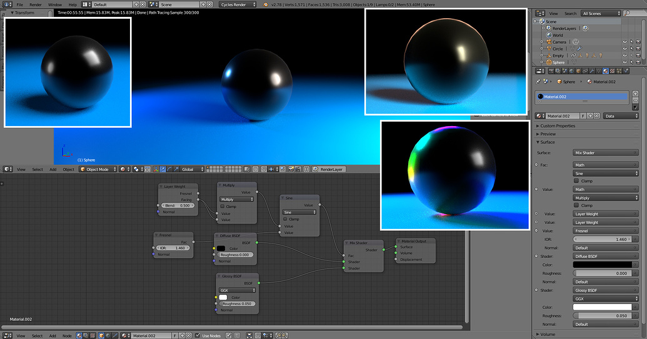Screen dimensions: 647x339
Task: Open the Help menu
Action: tap(73, 4)
